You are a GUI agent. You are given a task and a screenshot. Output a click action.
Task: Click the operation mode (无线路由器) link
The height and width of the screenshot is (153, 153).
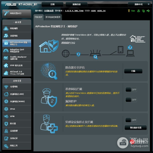(x=49, y=11)
